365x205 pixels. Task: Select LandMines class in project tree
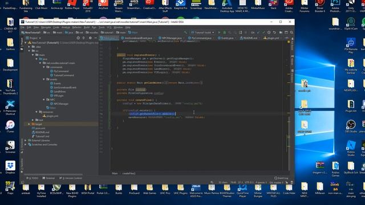(58, 92)
